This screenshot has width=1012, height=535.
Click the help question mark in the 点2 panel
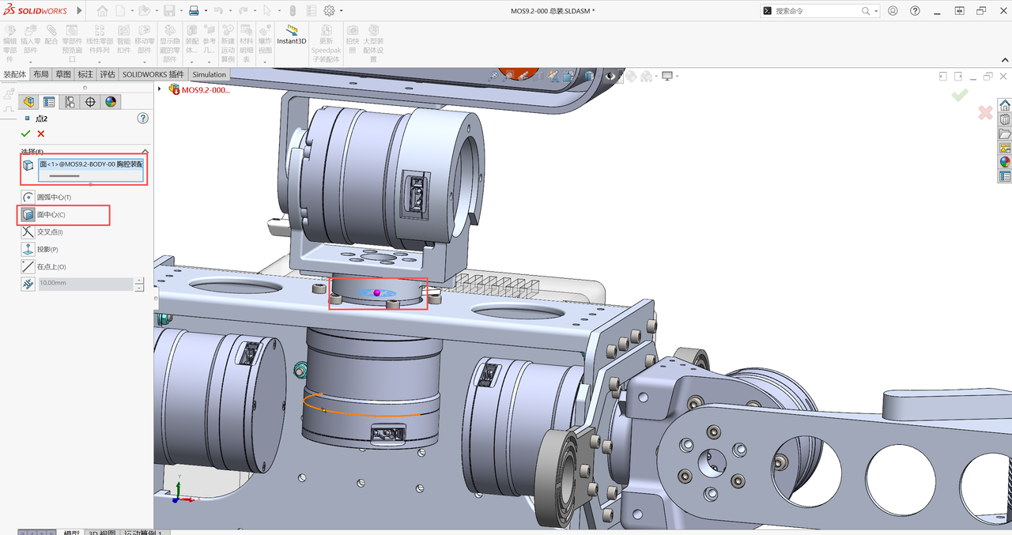click(x=143, y=118)
